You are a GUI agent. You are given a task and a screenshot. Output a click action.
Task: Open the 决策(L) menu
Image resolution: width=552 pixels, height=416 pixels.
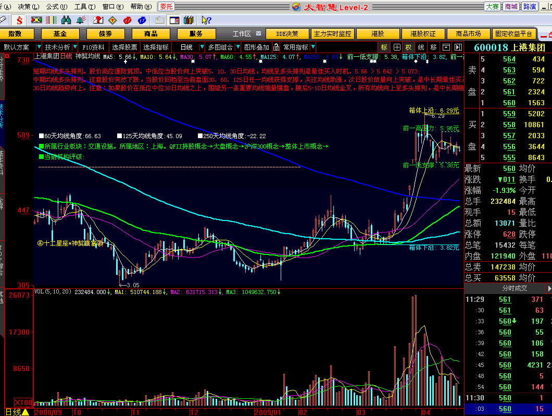(x=29, y=7)
